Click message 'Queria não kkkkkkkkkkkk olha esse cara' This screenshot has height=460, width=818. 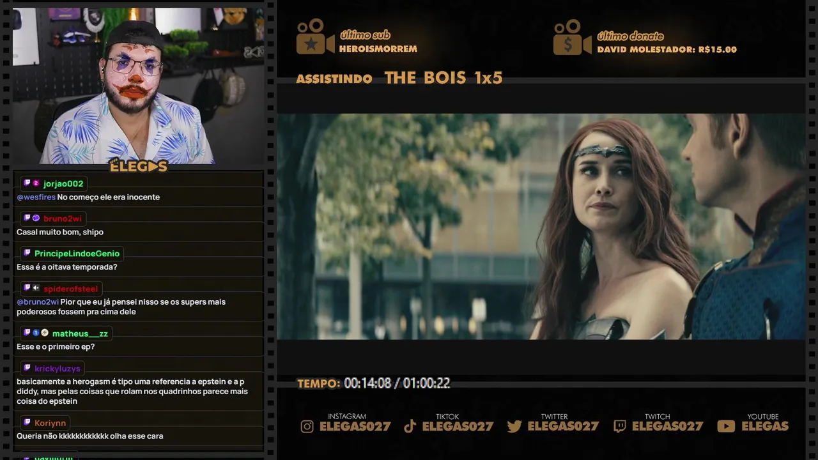point(90,436)
